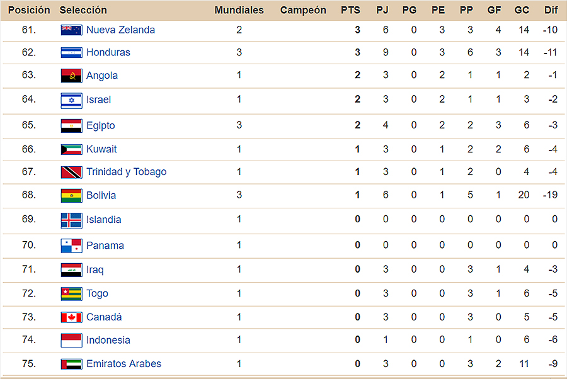
Task: Click the Israel flag icon
Action: 71,100
